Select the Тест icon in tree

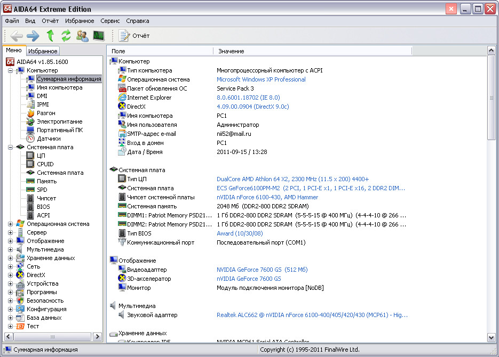click(x=20, y=327)
